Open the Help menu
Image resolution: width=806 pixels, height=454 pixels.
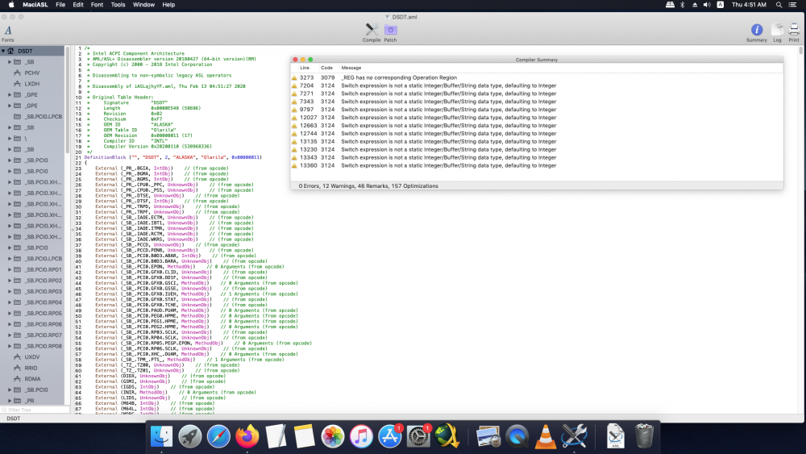tap(168, 5)
